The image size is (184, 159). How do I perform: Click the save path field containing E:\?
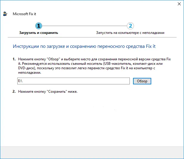click(x=74, y=81)
